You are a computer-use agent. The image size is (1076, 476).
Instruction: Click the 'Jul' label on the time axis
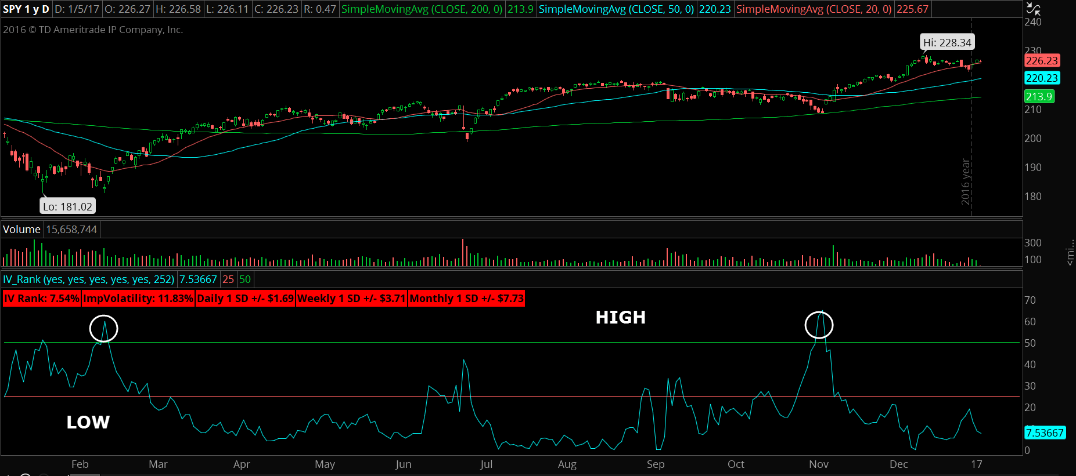(487, 464)
